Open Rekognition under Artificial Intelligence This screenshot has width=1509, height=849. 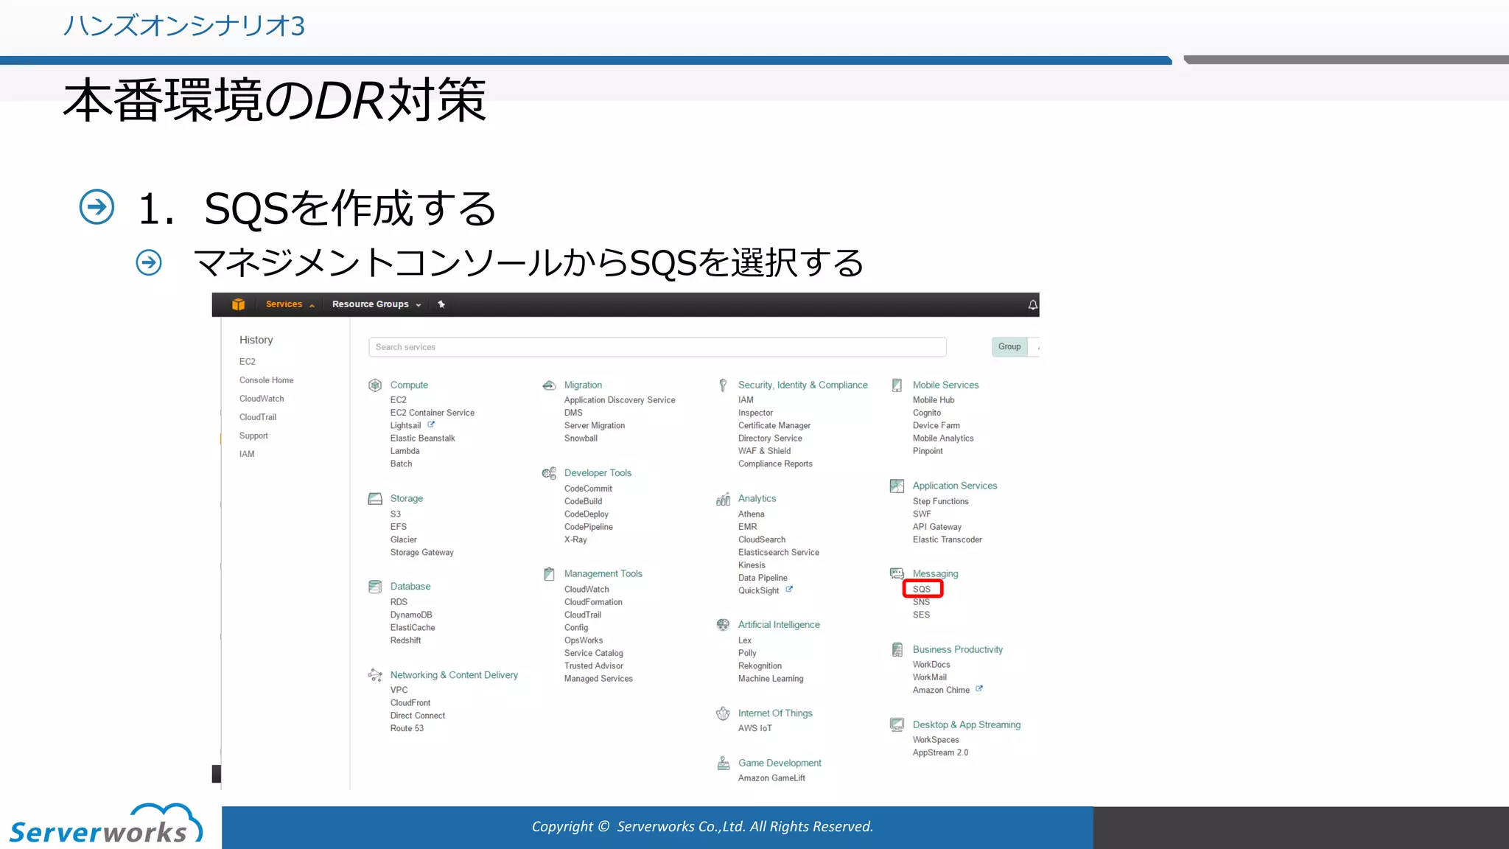760,666
